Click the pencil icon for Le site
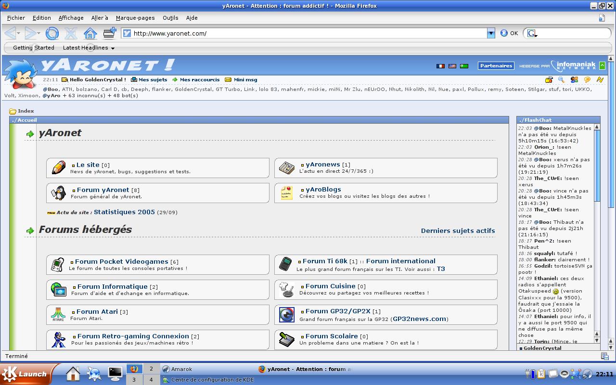This screenshot has height=385, width=616. point(58,167)
